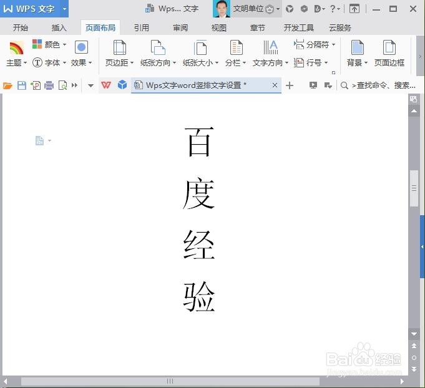Click the print preview icon
This screenshot has height=388, width=425.
point(62,85)
